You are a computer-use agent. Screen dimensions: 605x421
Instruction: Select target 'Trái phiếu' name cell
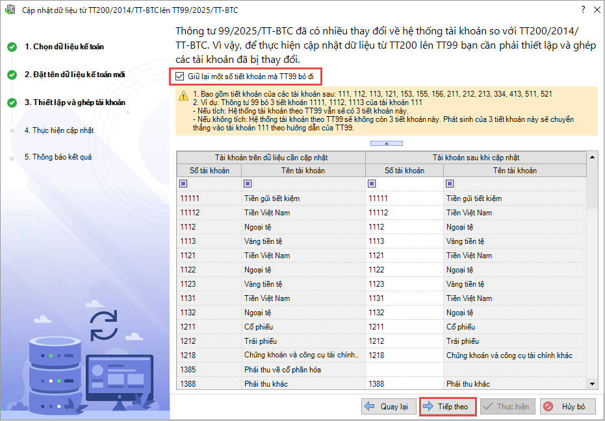[x=515, y=341]
